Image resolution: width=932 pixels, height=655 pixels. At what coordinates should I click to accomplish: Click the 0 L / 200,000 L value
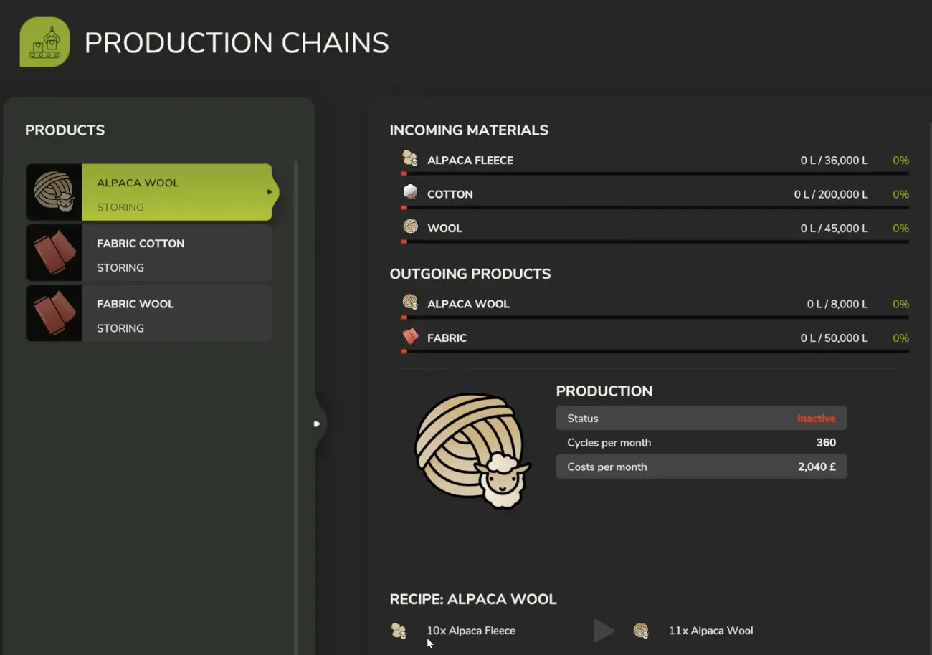pos(831,194)
